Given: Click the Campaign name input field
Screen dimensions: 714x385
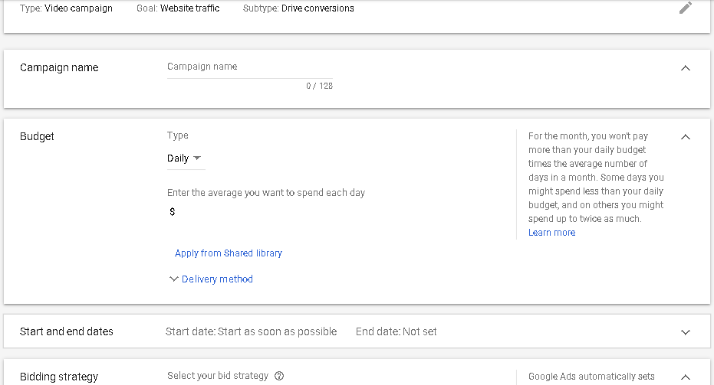Looking at the screenshot, I should [249, 67].
